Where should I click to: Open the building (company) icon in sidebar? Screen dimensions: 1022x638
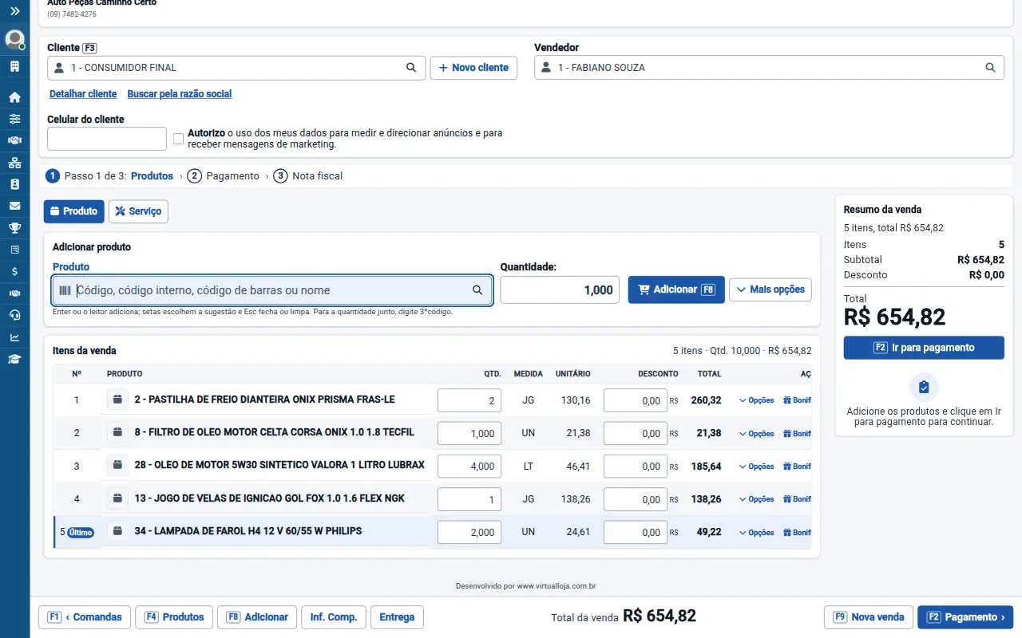click(14, 66)
